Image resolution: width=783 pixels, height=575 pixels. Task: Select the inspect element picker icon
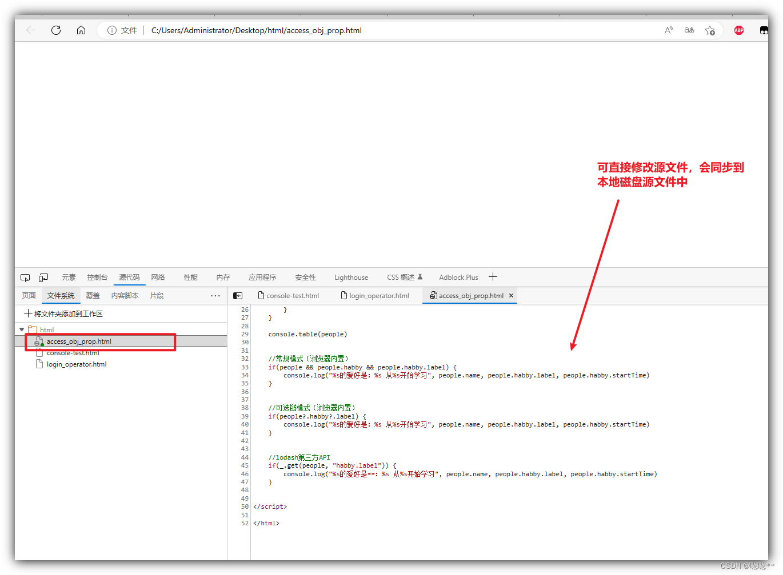tap(25, 278)
